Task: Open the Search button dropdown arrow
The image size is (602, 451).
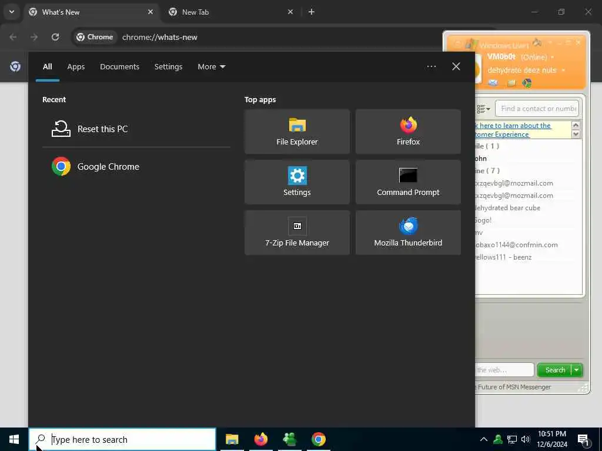Action: pyautogui.click(x=577, y=370)
